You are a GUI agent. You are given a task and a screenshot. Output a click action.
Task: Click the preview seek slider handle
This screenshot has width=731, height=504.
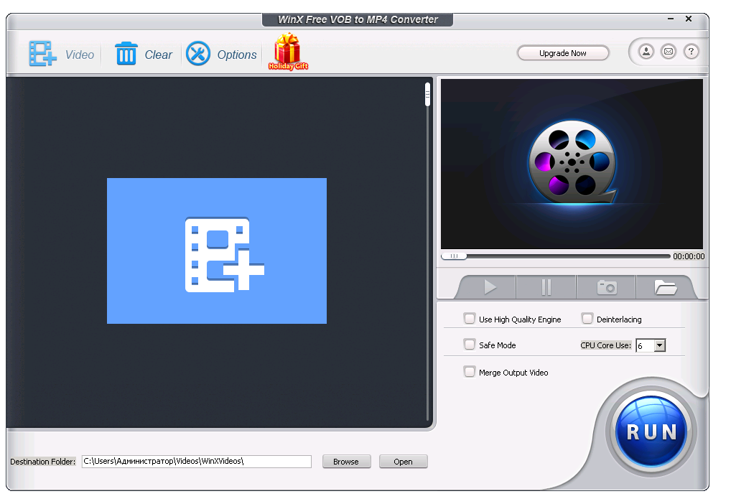click(x=454, y=256)
